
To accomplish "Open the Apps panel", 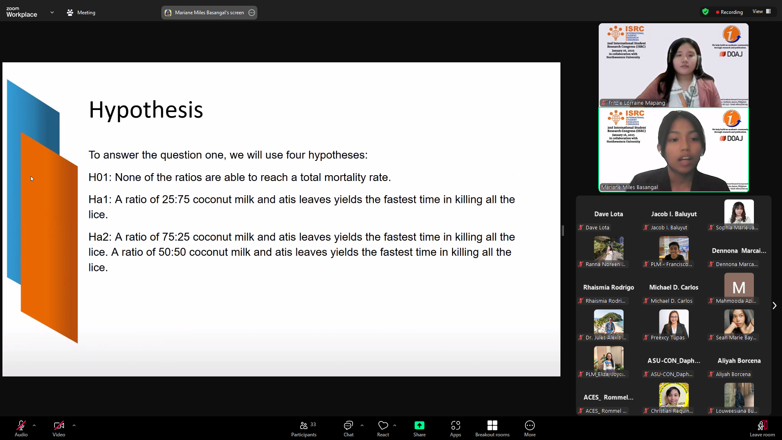I will point(455,426).
